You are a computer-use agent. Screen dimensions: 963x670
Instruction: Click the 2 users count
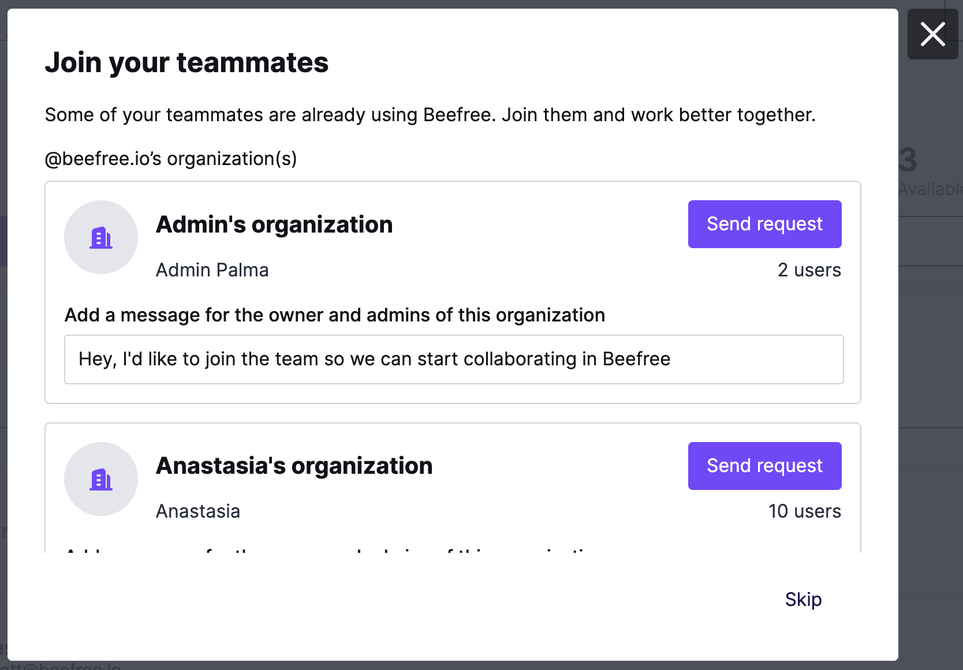coord(809,270)
